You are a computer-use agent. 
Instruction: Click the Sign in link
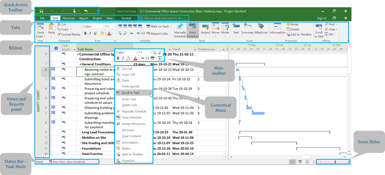(322, 18)
